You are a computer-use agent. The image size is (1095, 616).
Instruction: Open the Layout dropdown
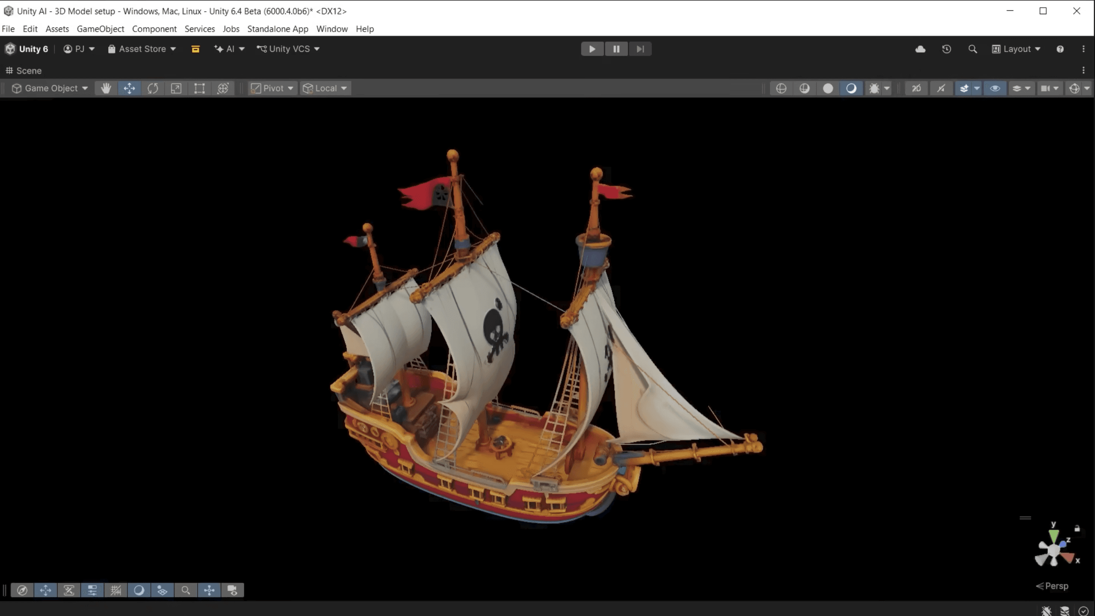coord(1016,49)
